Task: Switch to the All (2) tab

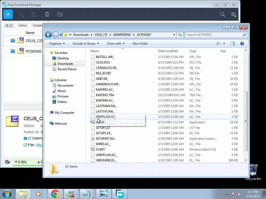Action: (9, 25)
